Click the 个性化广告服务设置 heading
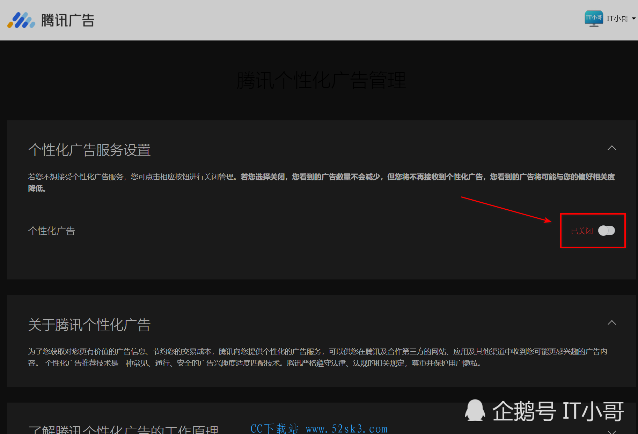 pos(89,150)
